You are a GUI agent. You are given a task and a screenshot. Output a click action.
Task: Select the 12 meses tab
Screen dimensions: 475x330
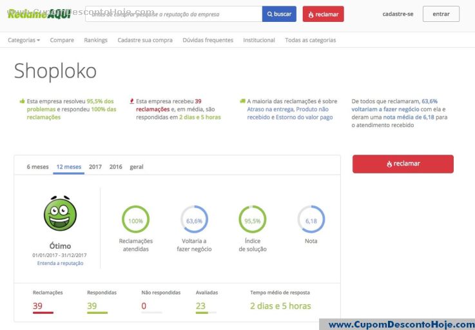(69, 167)
